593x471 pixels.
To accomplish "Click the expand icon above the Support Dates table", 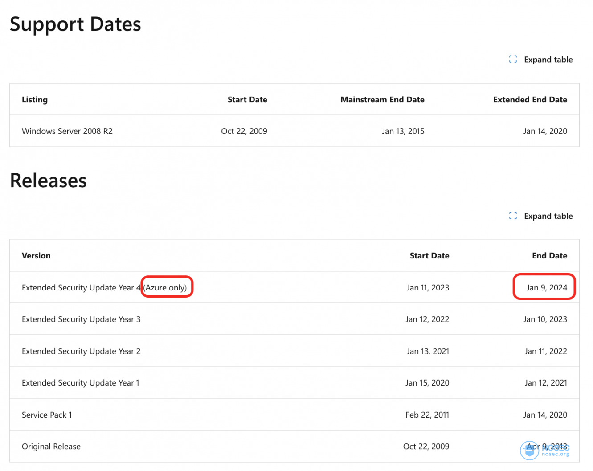I will (x=513, y=59).
